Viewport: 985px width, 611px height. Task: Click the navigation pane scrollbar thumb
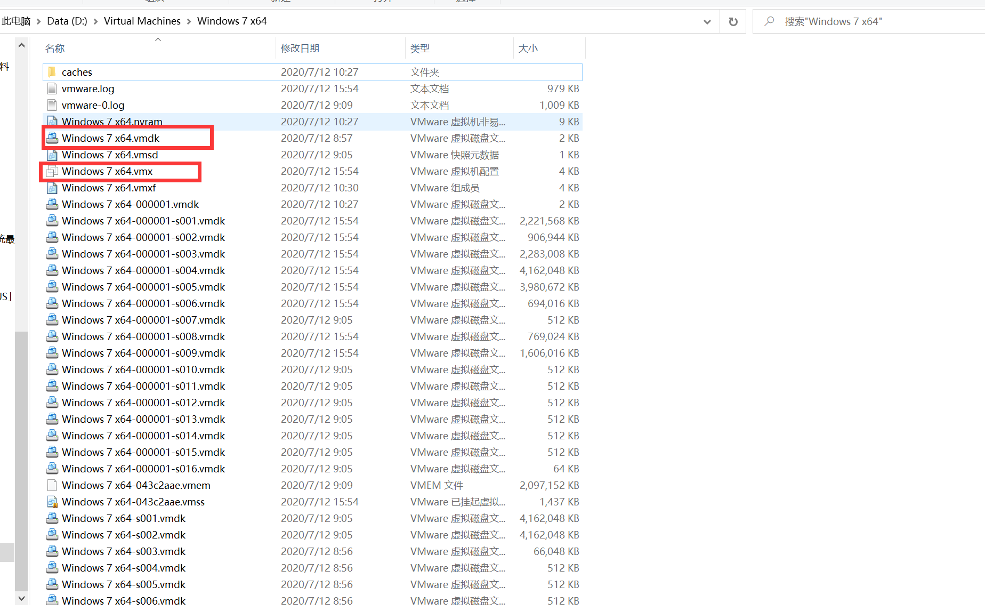21,461
